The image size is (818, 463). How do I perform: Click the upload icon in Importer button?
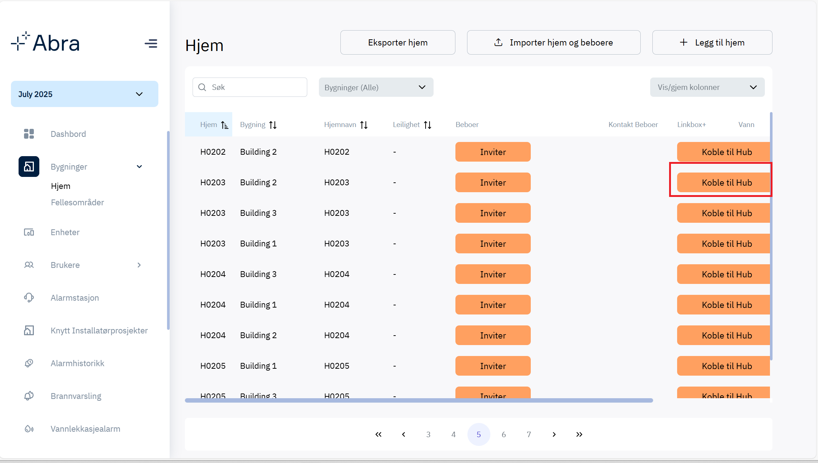[498, 43]
